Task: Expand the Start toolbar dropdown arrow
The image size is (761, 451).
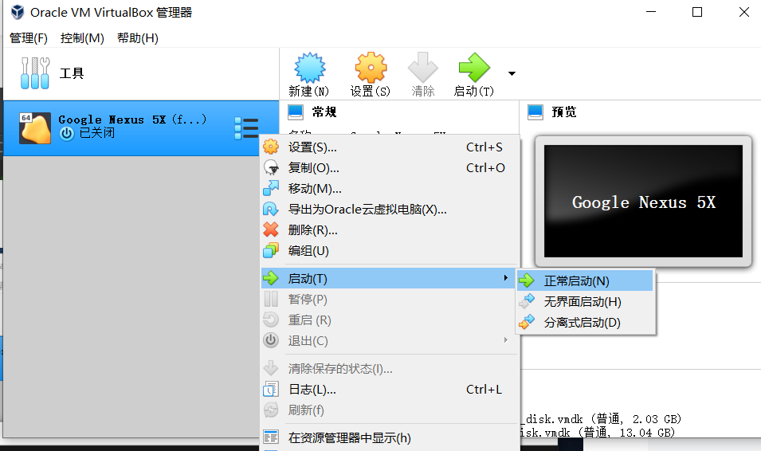Action: (512, 73)
